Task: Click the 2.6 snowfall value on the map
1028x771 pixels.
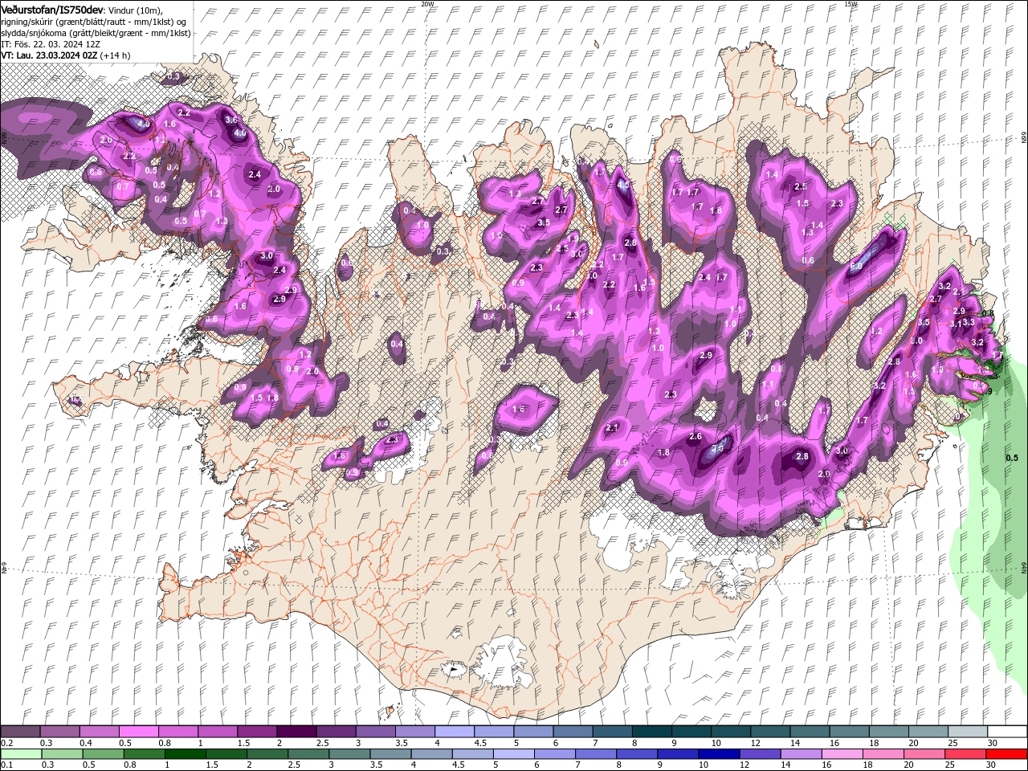Action: point(696,437)
